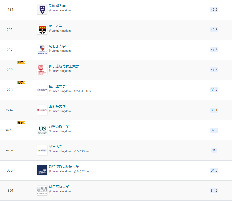Click the 45.5 score for Liverpool

(x=214, y=10)
